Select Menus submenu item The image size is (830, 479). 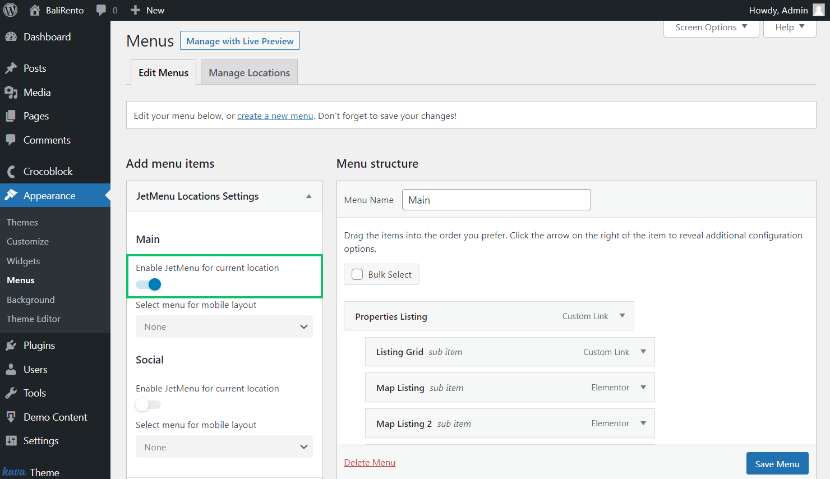21,280
